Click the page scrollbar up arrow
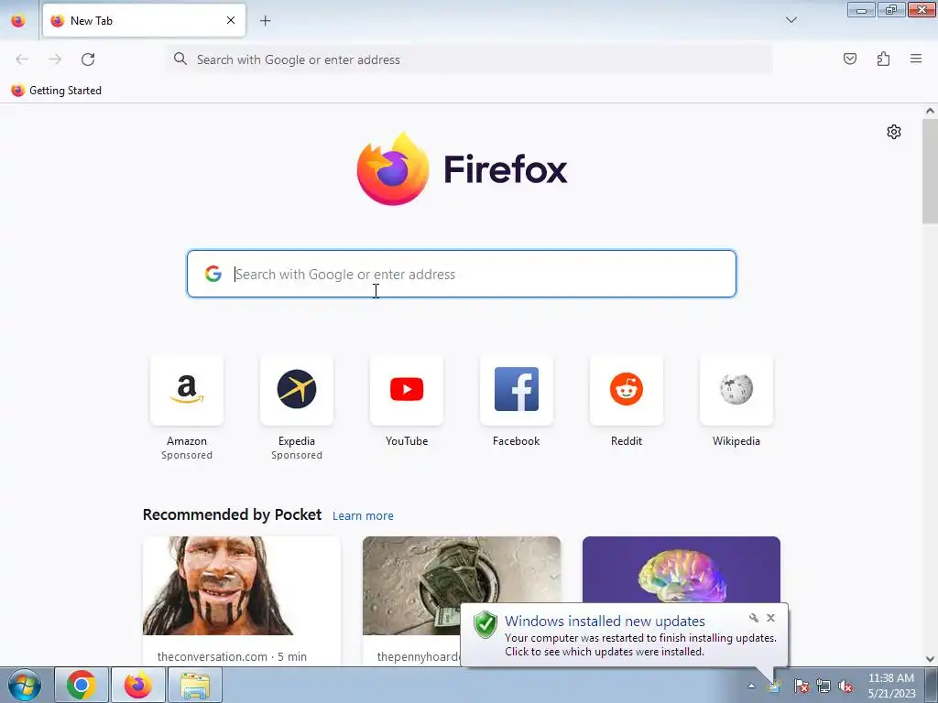Image resolution: width=938 pixels, height=703 pixels. click(930, 111)
